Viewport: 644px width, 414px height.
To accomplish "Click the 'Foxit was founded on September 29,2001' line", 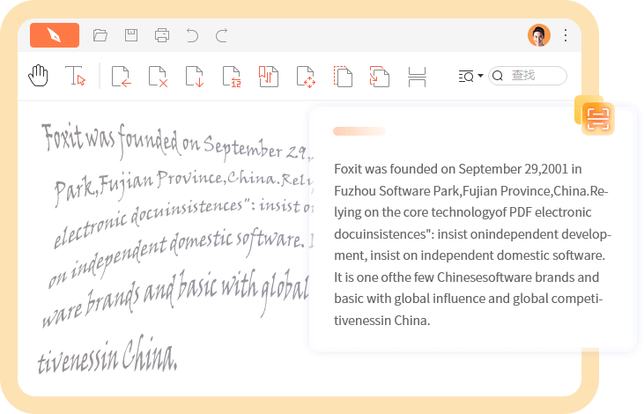I will 457,169.
